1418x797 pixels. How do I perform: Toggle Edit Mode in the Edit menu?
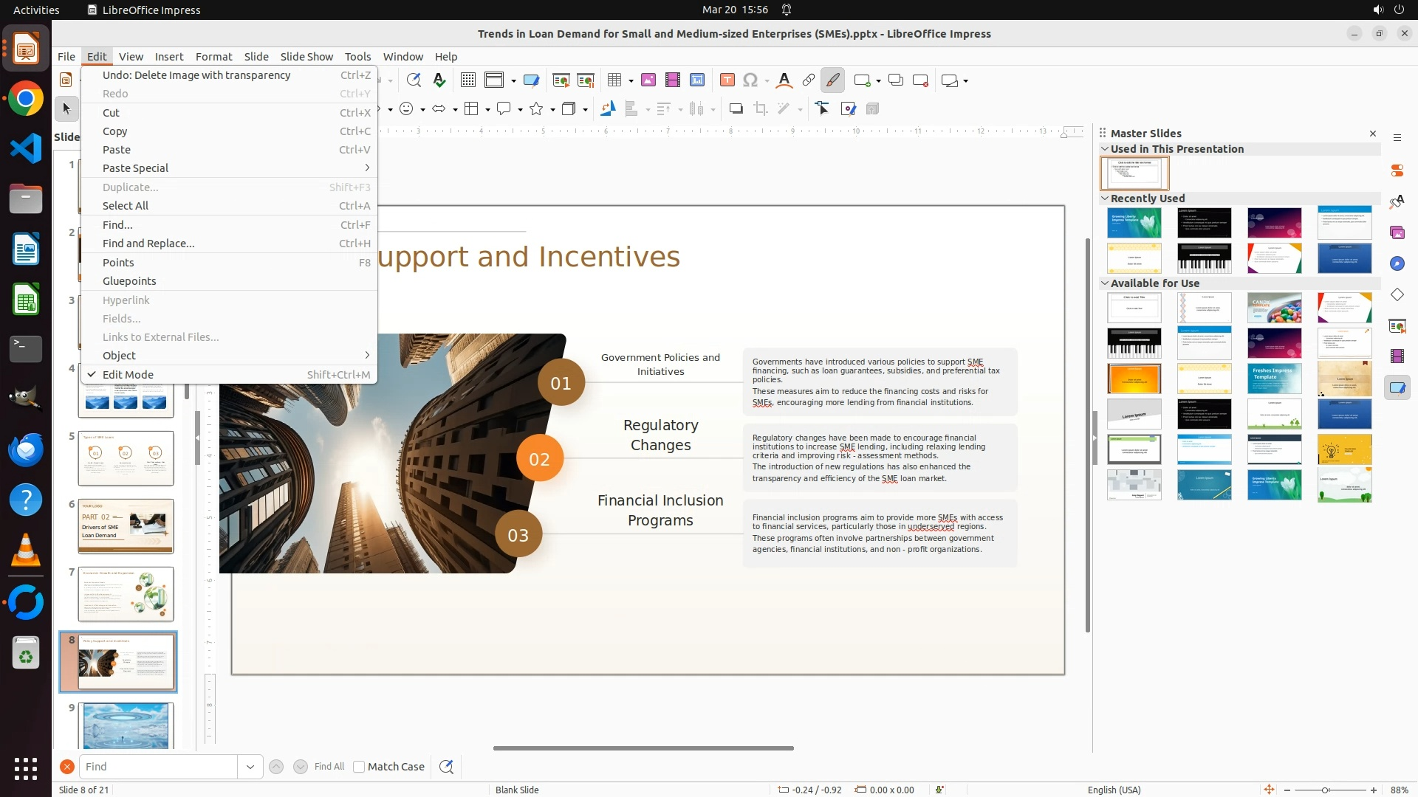128,375
